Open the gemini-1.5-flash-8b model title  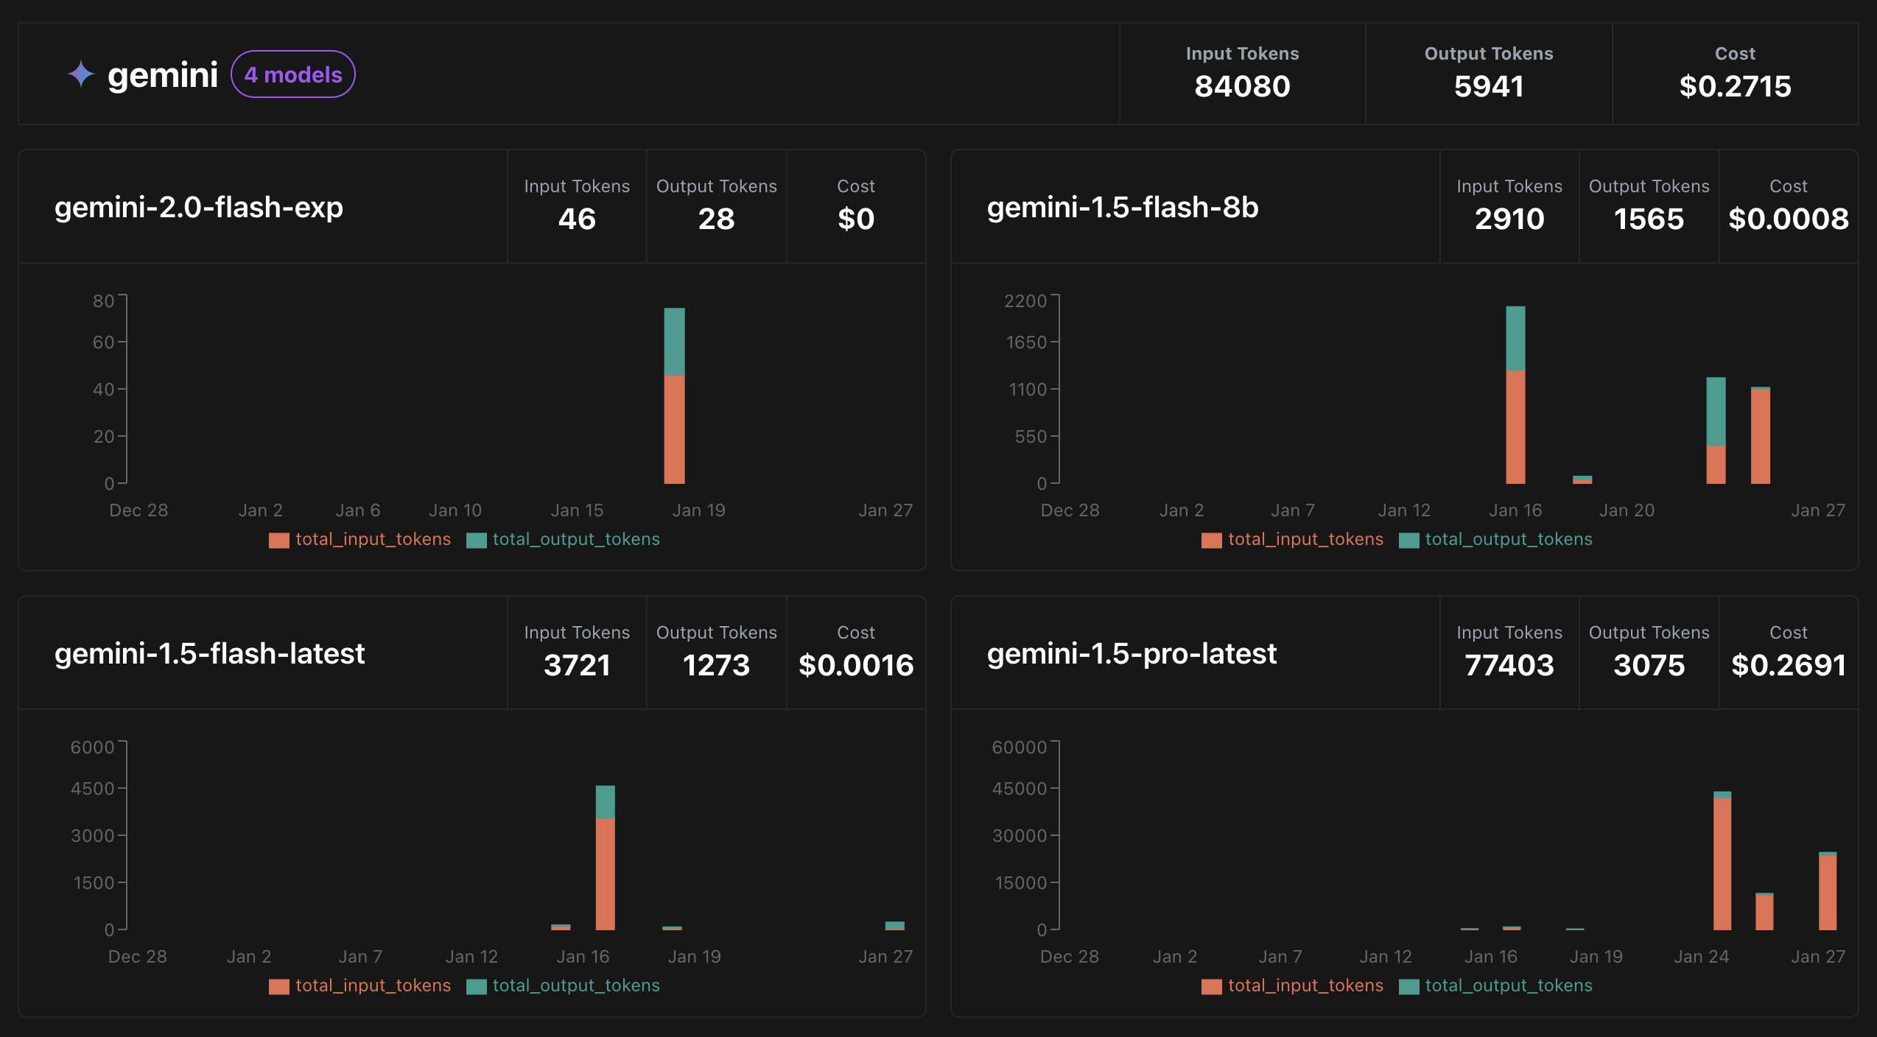pos(1123,208)
